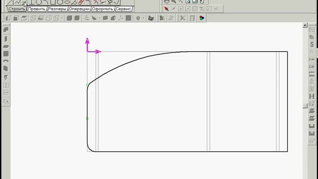Click the red arrow selection tool

(x=166, y=9)
